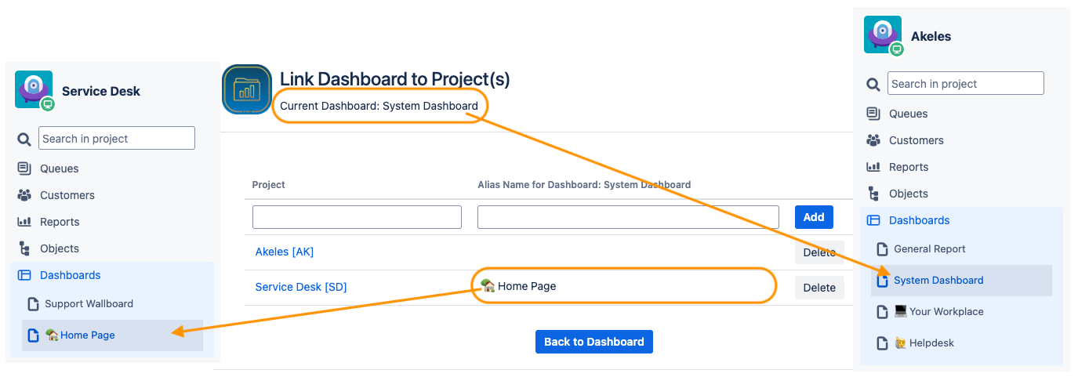Open Dashboards section in Service Desk sidebar
Image resolution: width=1078 pixels, height=377 pixels.
[70, 275]
